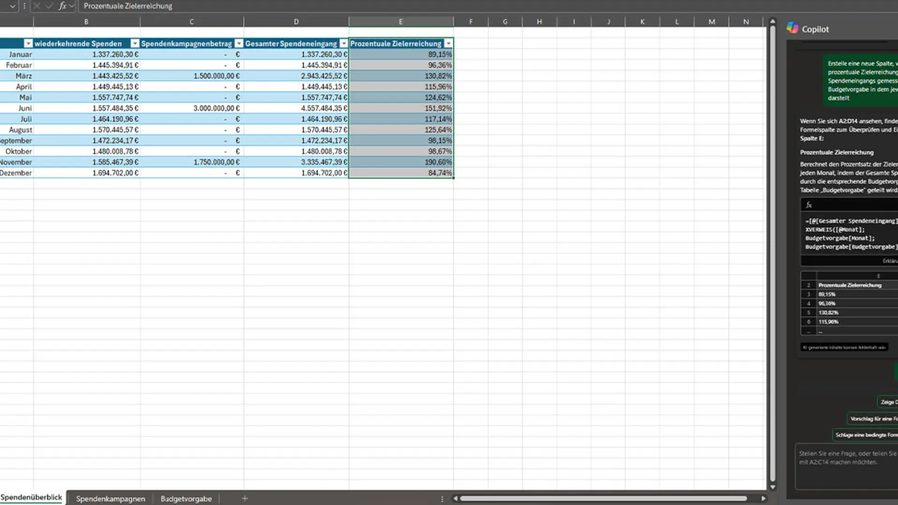
Task: Select the 130,82% cell in column E
Action: pyautogui.click(x=401, y=76)
